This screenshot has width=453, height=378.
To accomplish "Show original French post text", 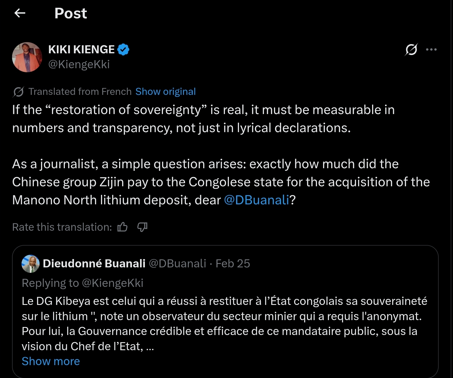I will coord(166,92).
